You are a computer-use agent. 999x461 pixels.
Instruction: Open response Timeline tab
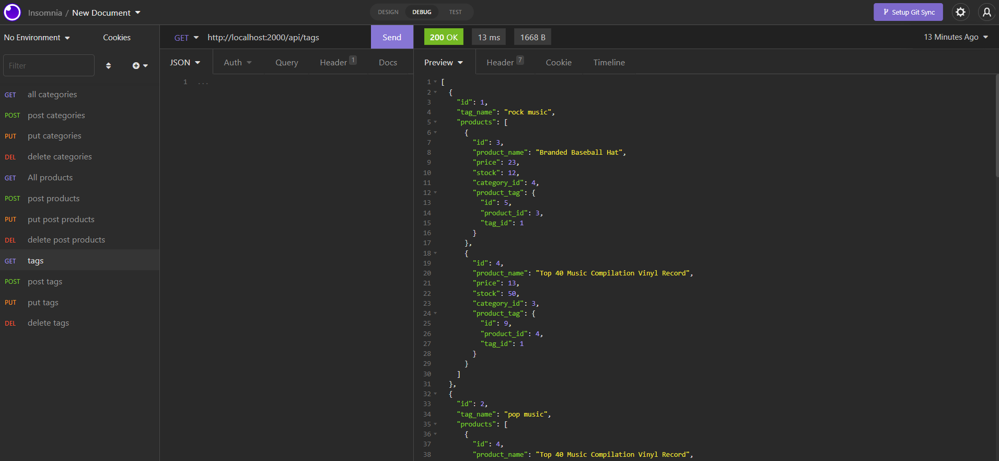click(x=609, y=63)
